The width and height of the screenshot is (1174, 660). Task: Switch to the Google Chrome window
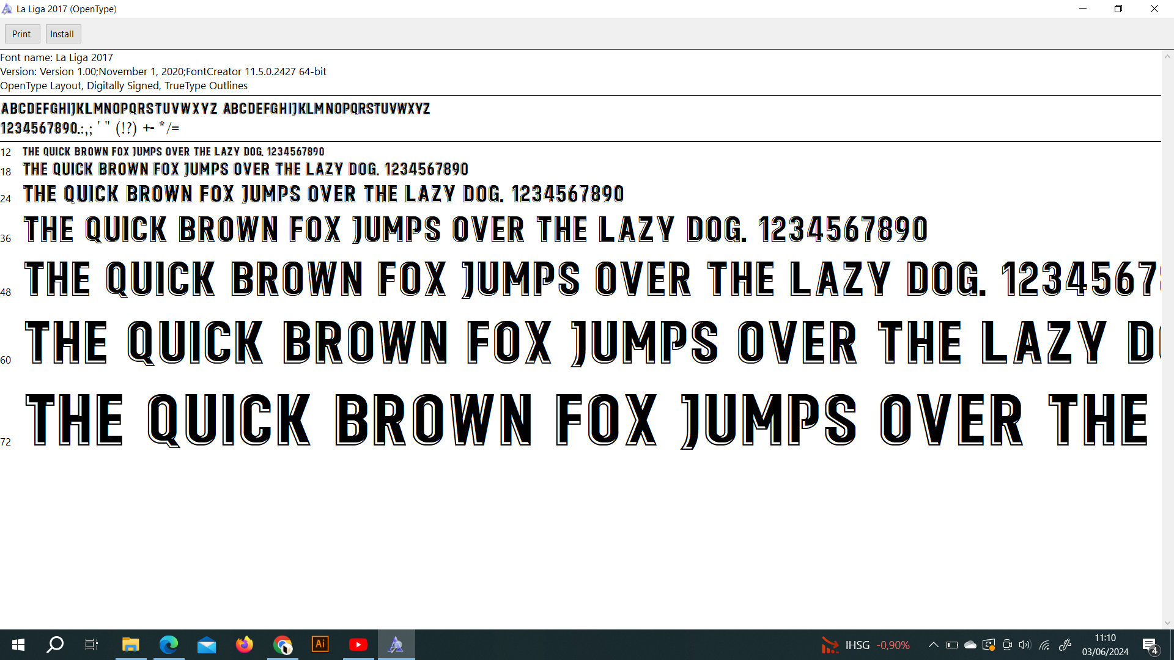tap(282, 645)
